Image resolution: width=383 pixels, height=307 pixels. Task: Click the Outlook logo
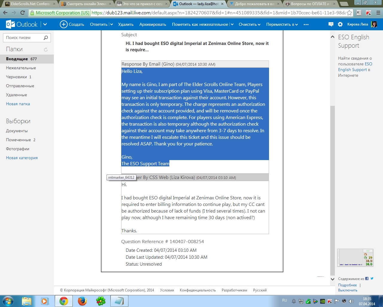coord(22,24)
